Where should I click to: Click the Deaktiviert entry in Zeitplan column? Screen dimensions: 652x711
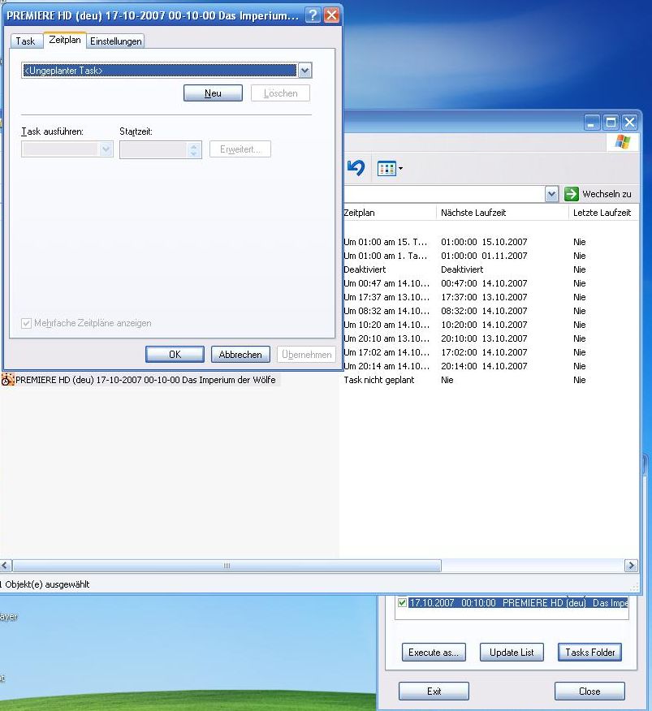(x=365, y=269)
